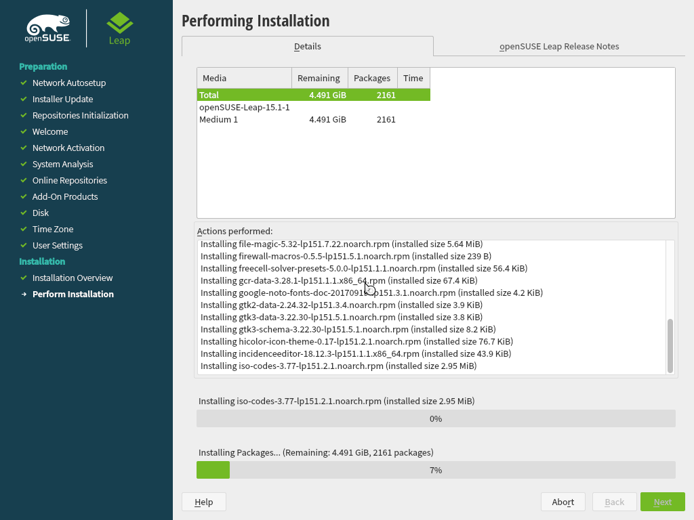Click checkmark beside Add-On Products
Screen dimensions: 694x520
click(x=24, y=197)
